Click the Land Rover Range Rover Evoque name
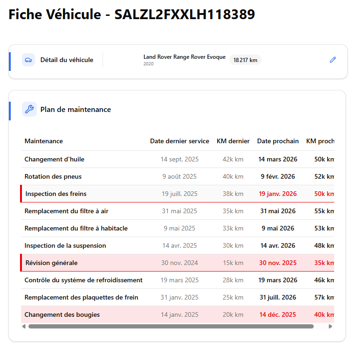Image resolution: width=351 pixels, height=349 pixels. tap(184, 57)
